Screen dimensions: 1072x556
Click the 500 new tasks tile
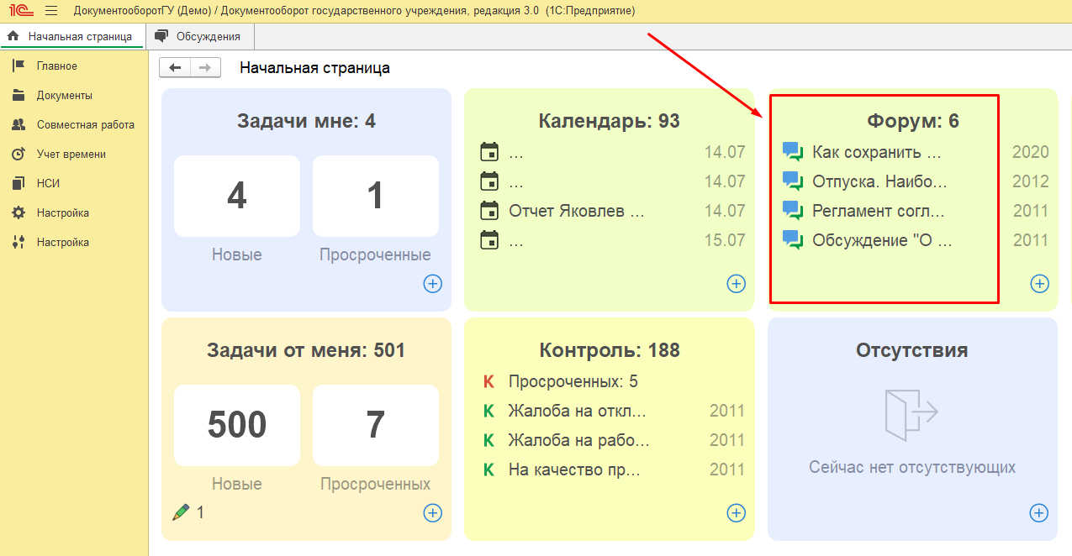point(237,425)
